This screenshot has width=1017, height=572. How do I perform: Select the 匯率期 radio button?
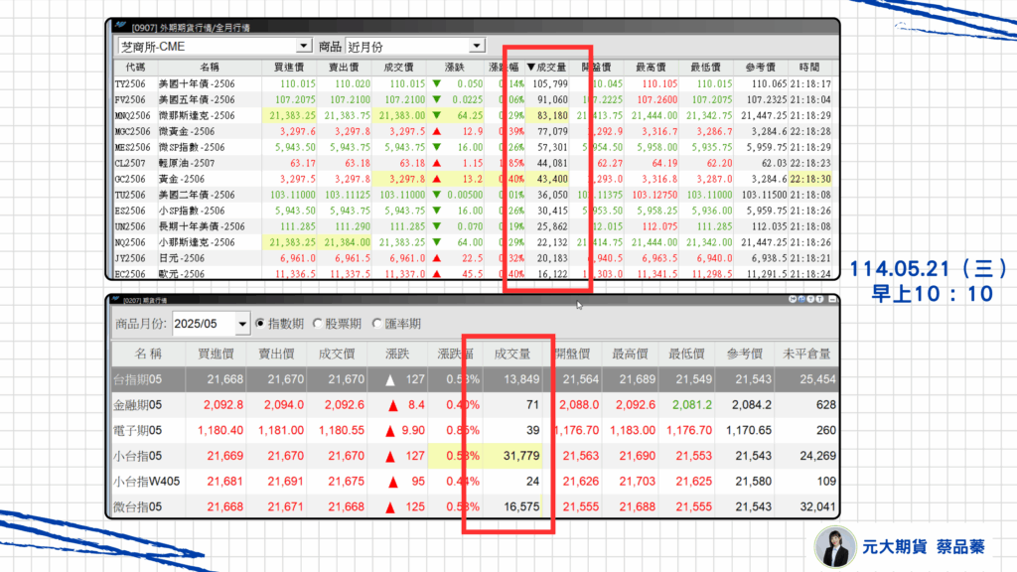[x=377, y=323]
